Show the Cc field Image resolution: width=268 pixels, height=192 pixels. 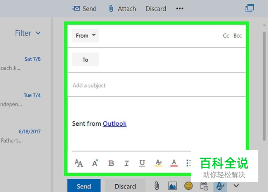coord(226,36)
